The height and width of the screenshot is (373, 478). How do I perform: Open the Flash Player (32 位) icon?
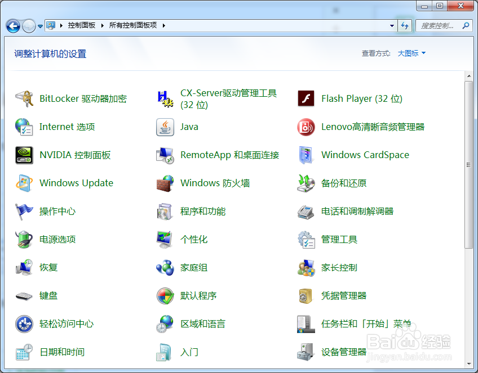click(306, 98)
